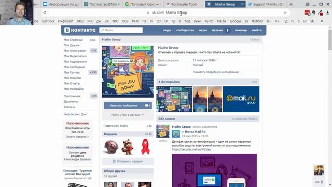The width and height of the screenshot is (332, 187).
Task: Click the VKontakte logo
Action: click(80, 30)
